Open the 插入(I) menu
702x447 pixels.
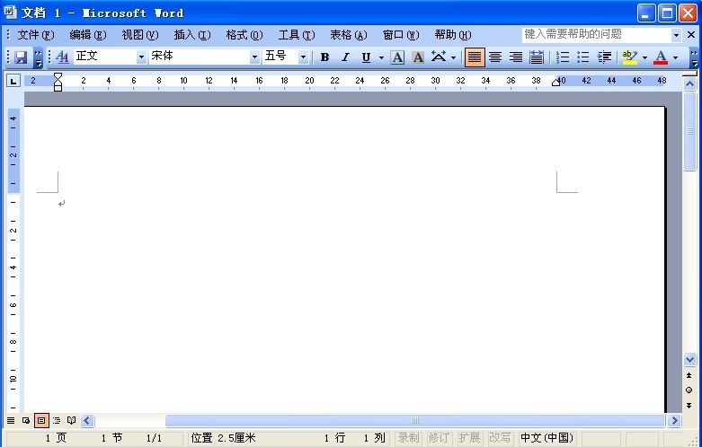point(192,35)
